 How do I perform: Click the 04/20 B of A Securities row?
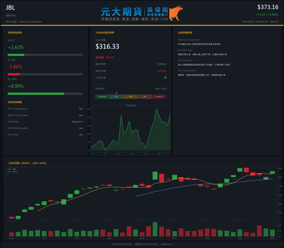[45, 116]
